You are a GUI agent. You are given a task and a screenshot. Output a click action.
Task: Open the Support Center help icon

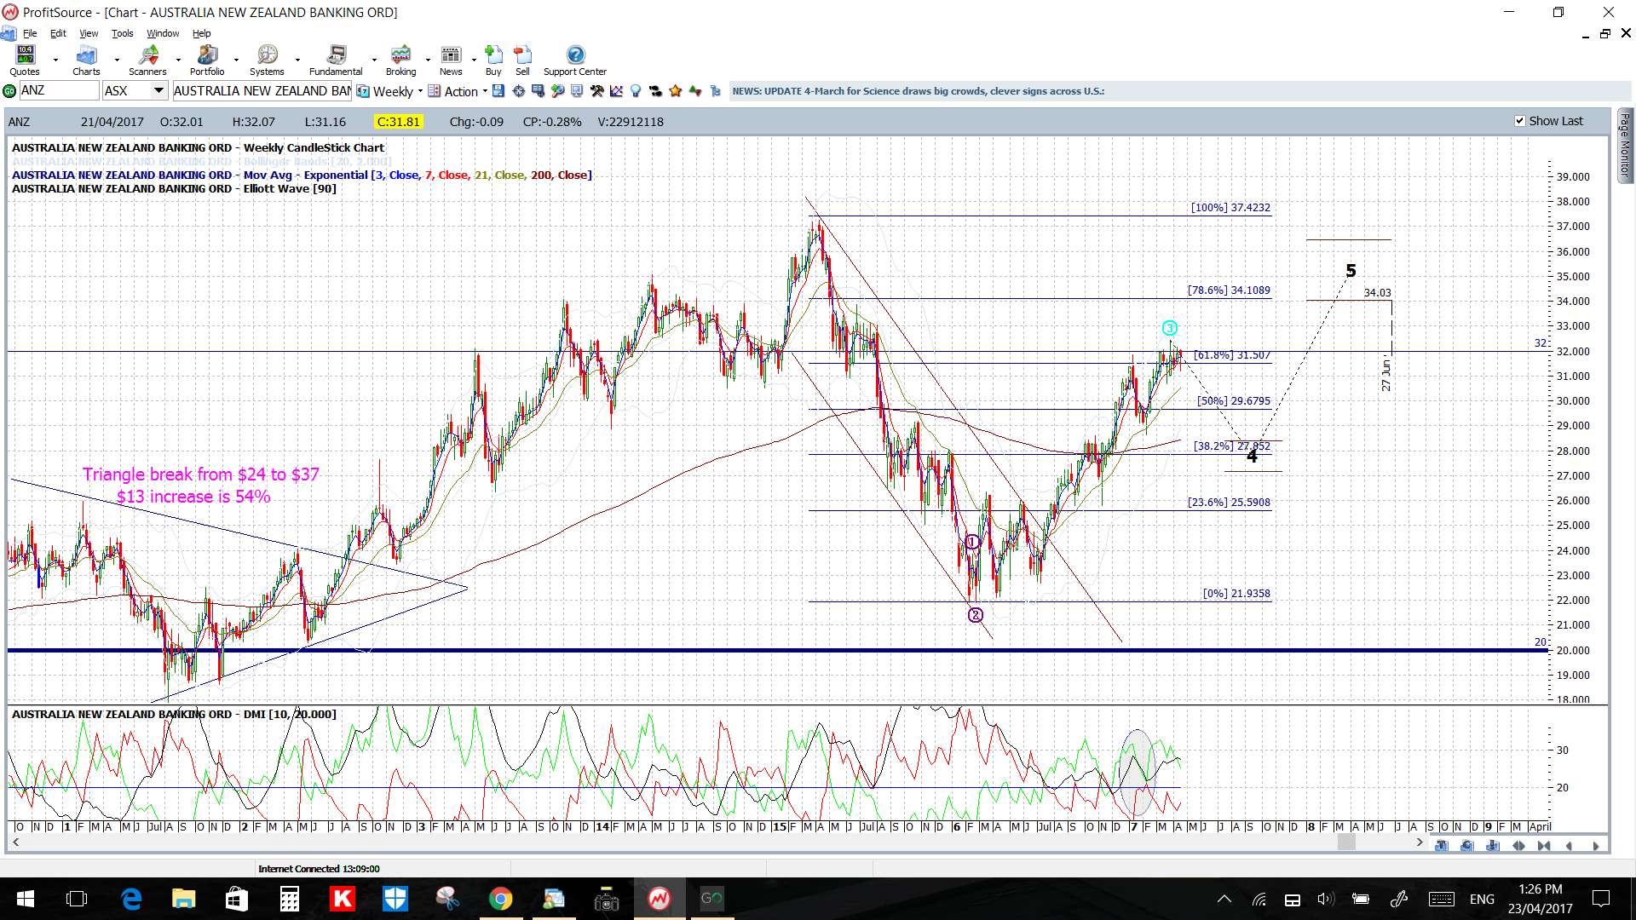[575, 60]
